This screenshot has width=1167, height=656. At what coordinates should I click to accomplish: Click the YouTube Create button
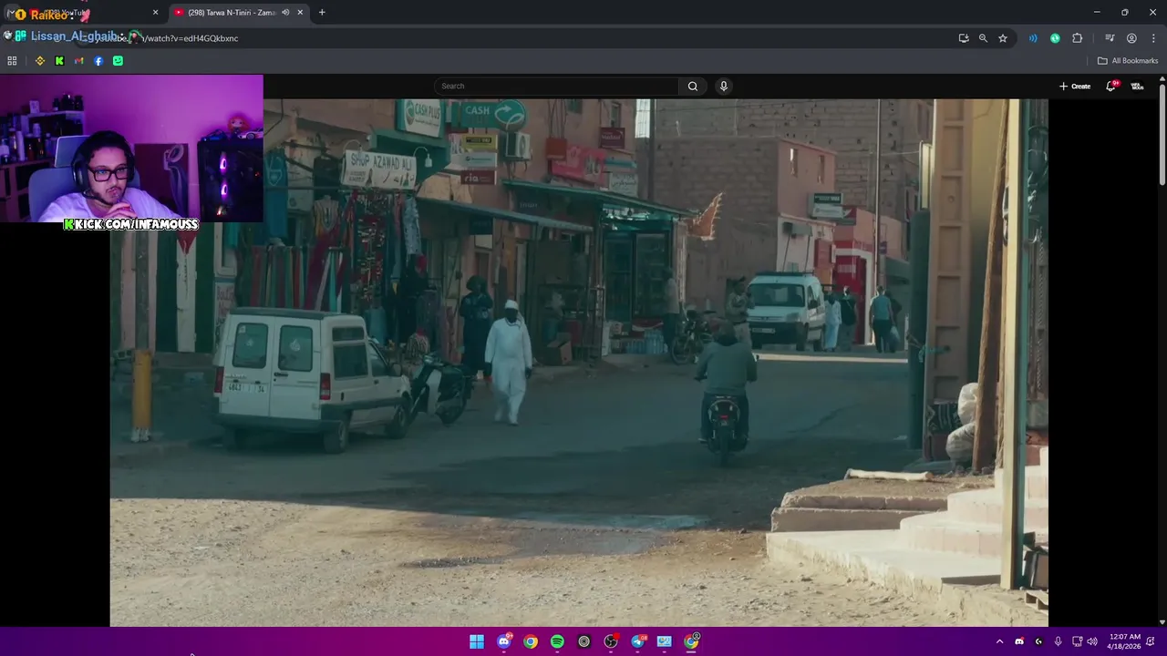point(1075,87)
